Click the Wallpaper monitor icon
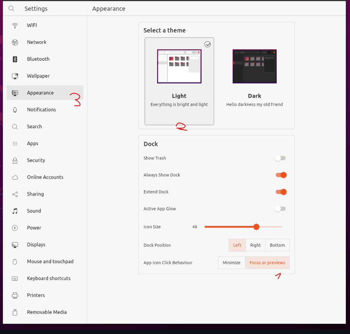350x334 pixels. pos(15,76)
